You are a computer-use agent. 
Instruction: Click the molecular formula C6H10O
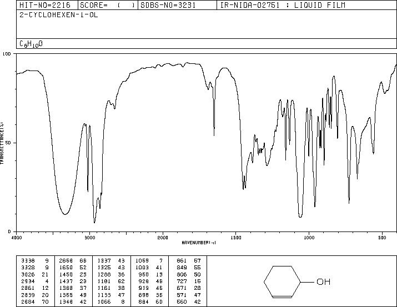[31, 44]
